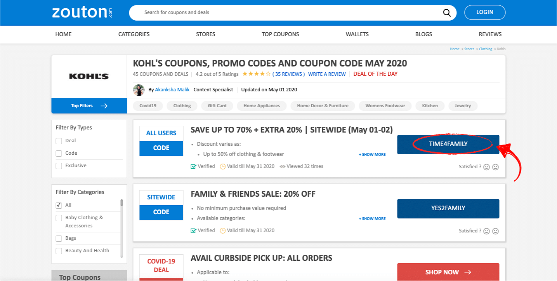This screenshot has width=557, height=281.
Task: Click happy face on TIME4FAMILY coupon
Action: [x=486, y=167]
